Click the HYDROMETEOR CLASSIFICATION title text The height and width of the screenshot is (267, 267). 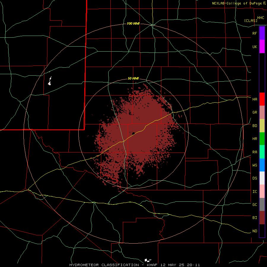[x=104, y=265]
